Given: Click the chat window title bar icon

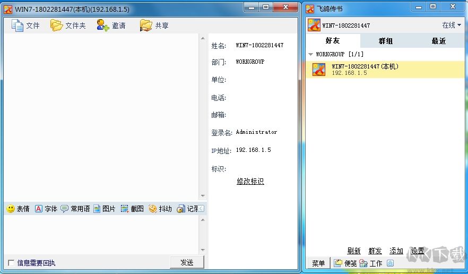Looking at the screenshot, I should (8, 9).
